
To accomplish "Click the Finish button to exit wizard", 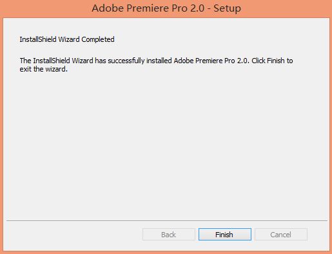I will click(x=225, y=234).
